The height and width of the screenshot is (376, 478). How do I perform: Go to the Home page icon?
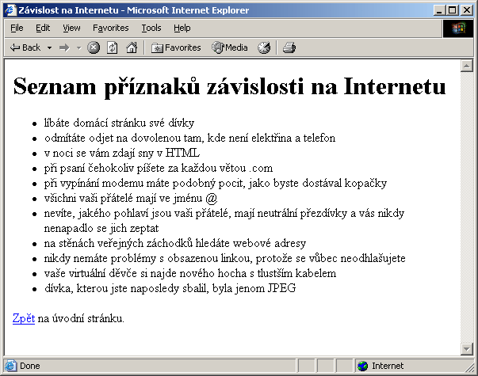pyautogui.click(x=132, y=47)
